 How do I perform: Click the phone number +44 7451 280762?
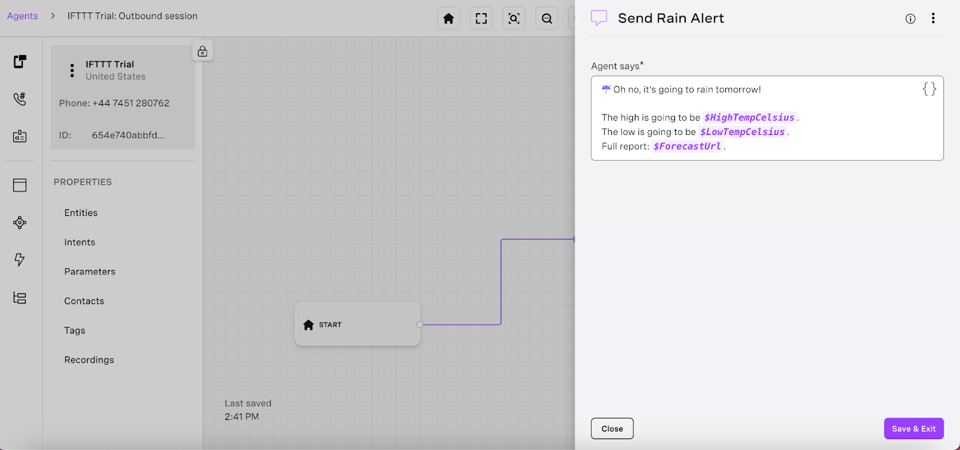(131, 103)
